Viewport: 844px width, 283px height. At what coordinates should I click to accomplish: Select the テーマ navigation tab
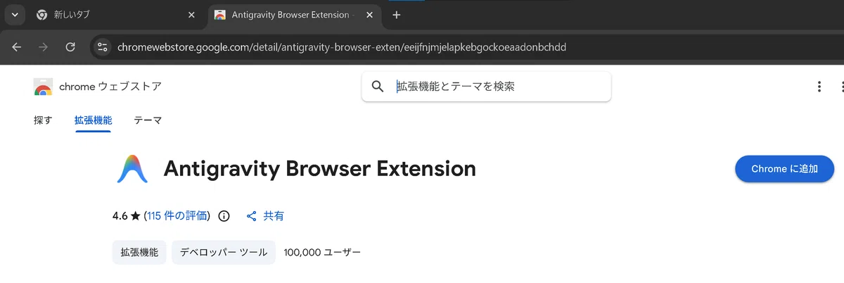(x=148, y=120)
